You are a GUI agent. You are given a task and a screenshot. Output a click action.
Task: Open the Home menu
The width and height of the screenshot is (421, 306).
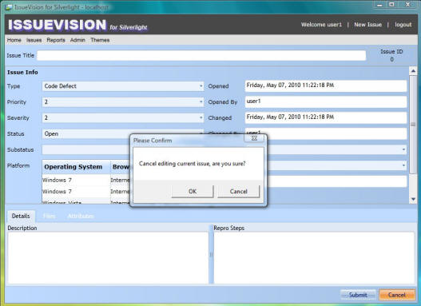(14, 40)
